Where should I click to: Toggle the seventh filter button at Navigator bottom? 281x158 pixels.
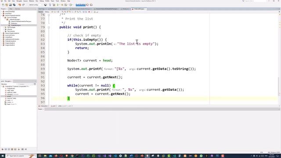coord(22,149)
